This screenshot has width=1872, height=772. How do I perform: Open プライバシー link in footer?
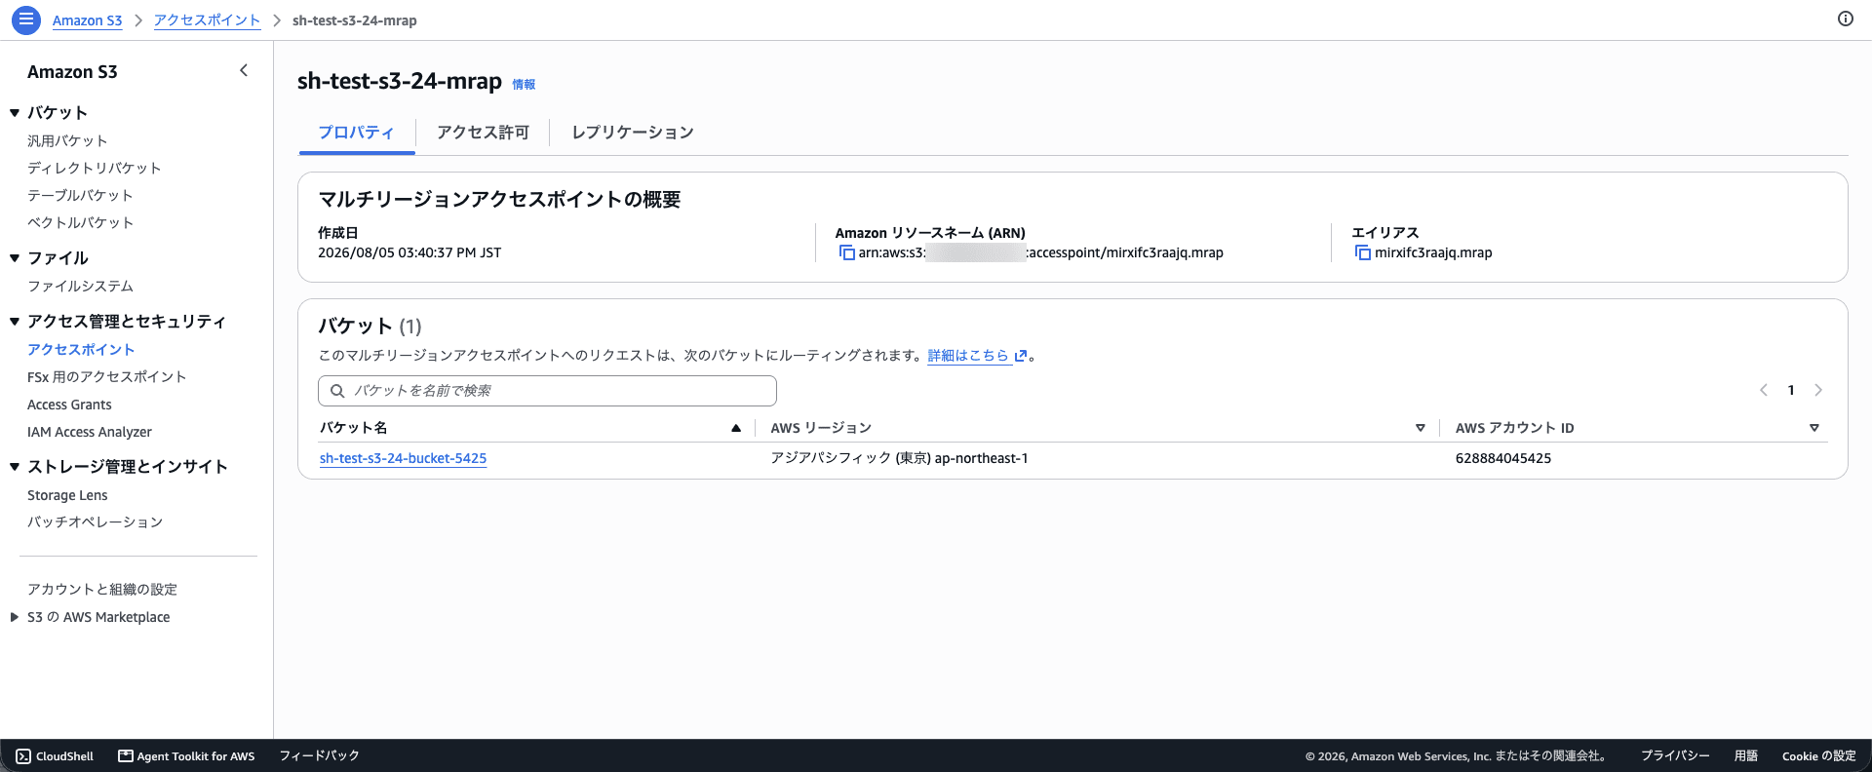coord(1675,756)
